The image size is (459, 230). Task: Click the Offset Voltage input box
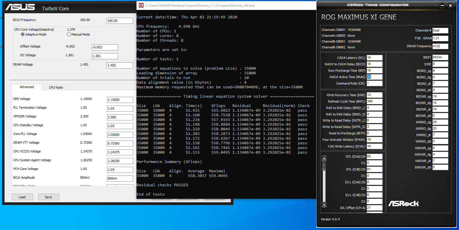point(105,47)
